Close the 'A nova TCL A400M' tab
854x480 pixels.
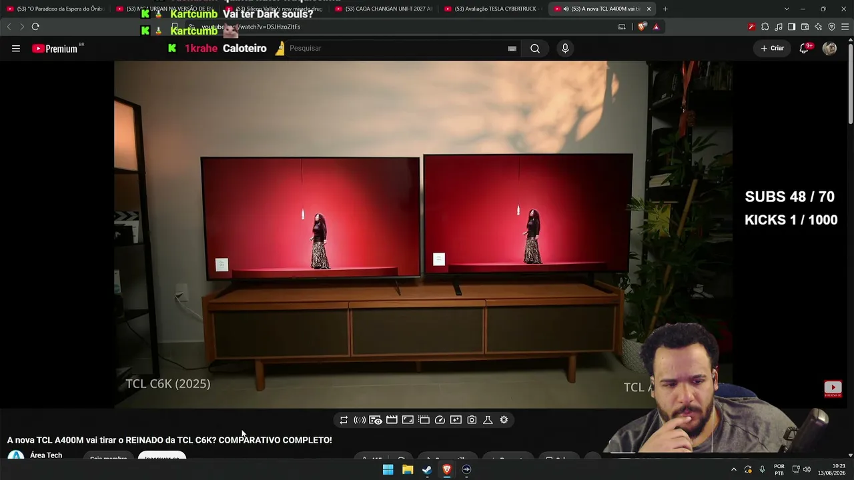[x=649, y=9]
